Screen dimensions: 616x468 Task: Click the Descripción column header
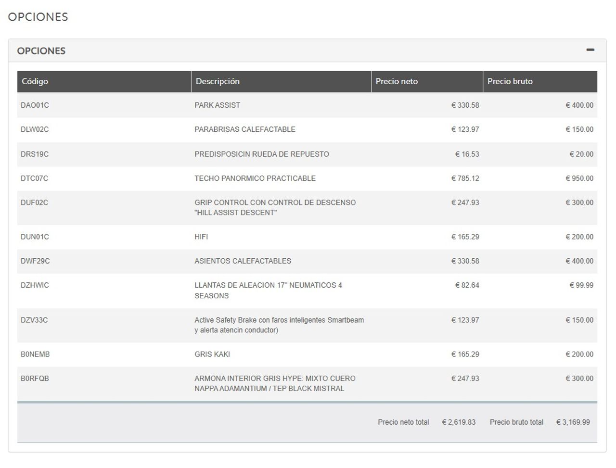point(281,81)
